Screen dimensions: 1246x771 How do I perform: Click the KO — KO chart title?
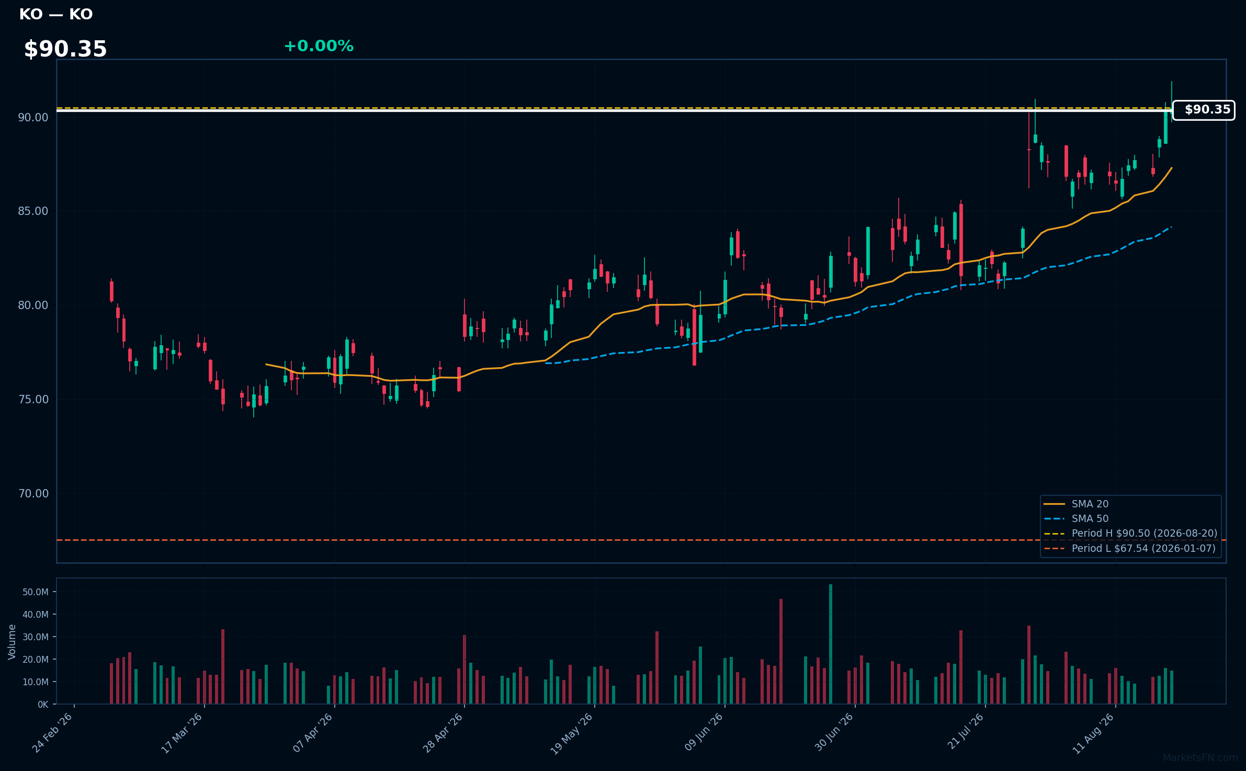(56, 14)
